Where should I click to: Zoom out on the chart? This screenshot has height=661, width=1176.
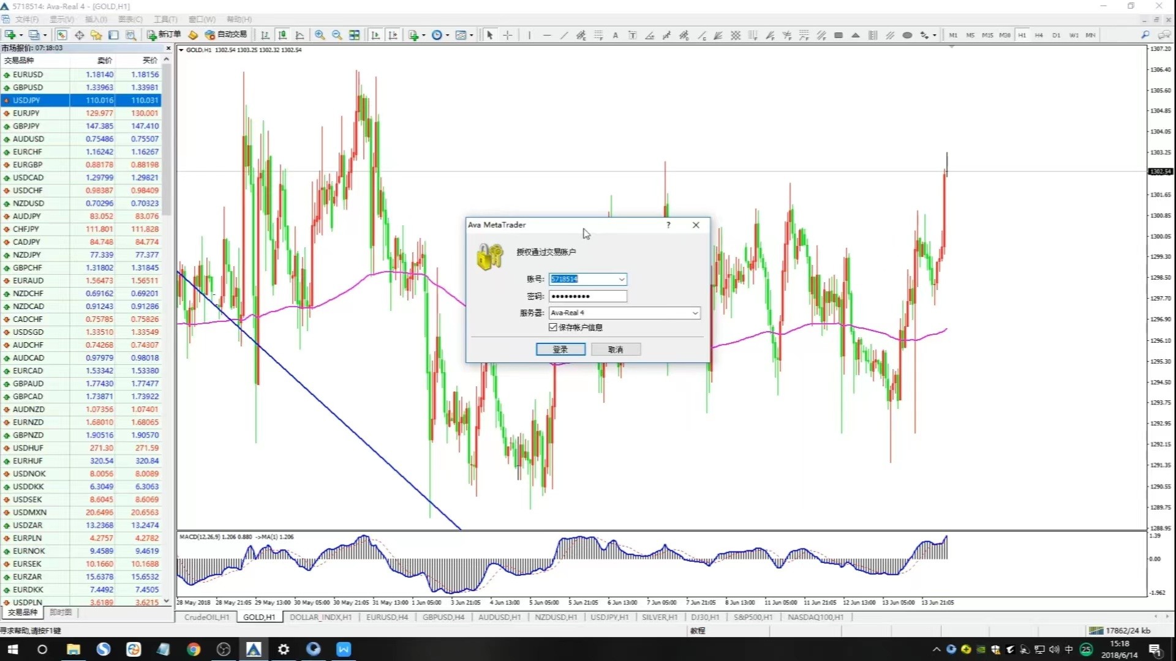coord(337,35)
